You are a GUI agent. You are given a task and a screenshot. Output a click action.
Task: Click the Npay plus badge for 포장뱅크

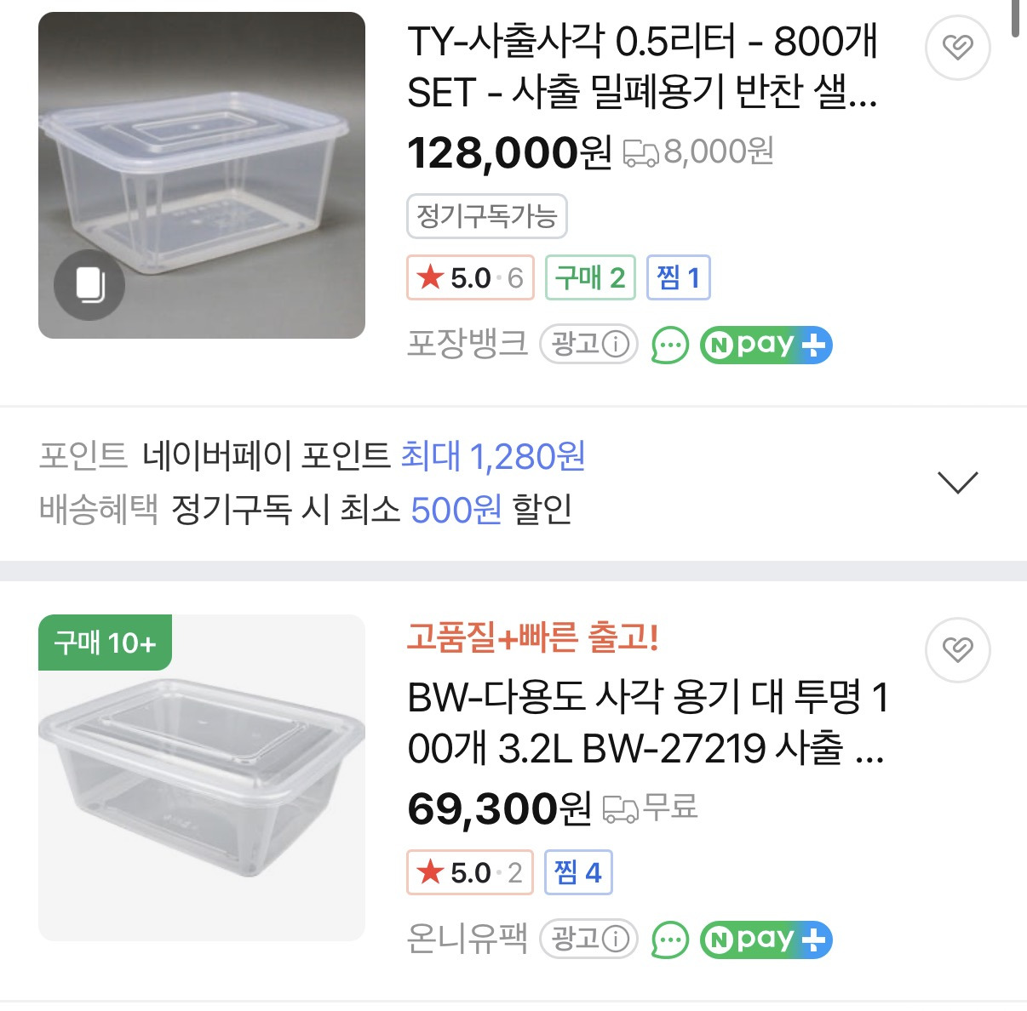[x=766, y=346]
